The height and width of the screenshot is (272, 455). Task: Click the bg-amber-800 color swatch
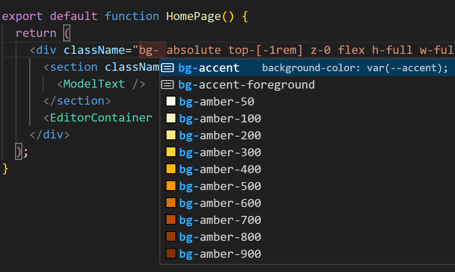[171, 236]
